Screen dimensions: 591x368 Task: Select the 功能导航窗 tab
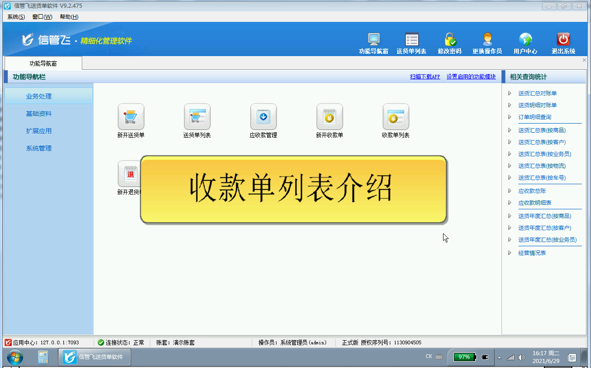tap(43, 64)
